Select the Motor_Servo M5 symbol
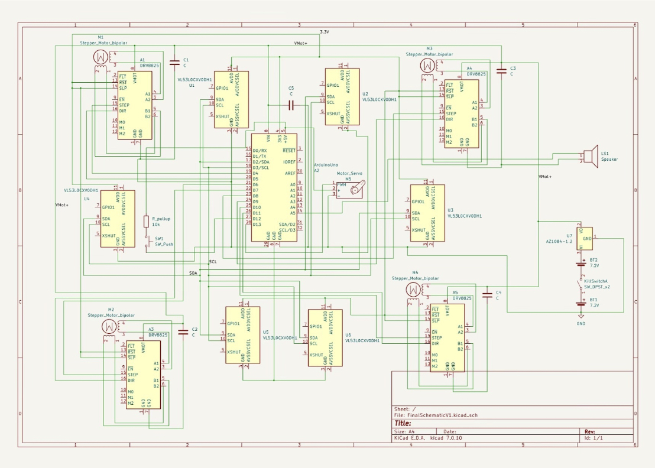This screenshot has height=468, width=655. pyautogui.click(x=355, y=190)
